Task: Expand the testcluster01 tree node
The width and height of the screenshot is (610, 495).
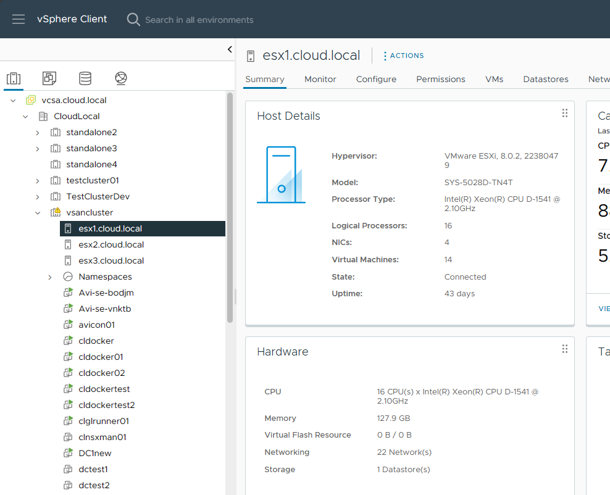Action: click(x=38, y=181)
